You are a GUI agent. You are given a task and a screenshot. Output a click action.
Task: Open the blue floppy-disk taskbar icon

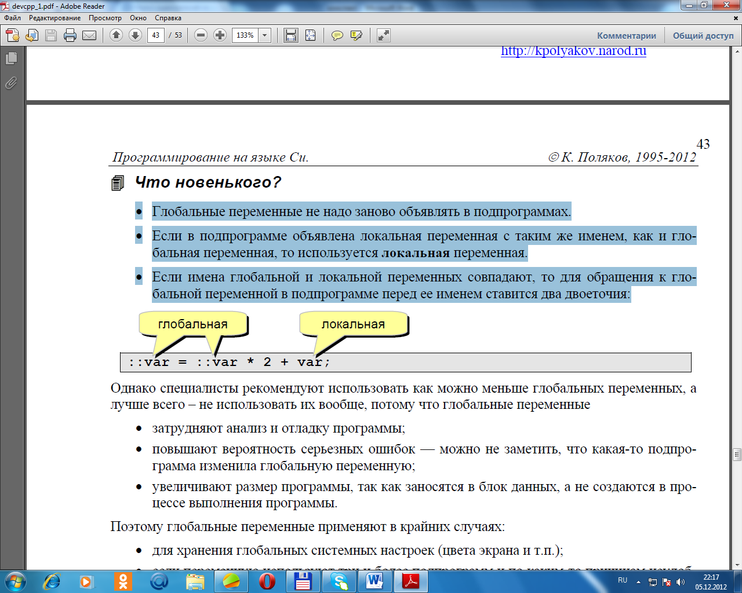click(x=303, y=581)
